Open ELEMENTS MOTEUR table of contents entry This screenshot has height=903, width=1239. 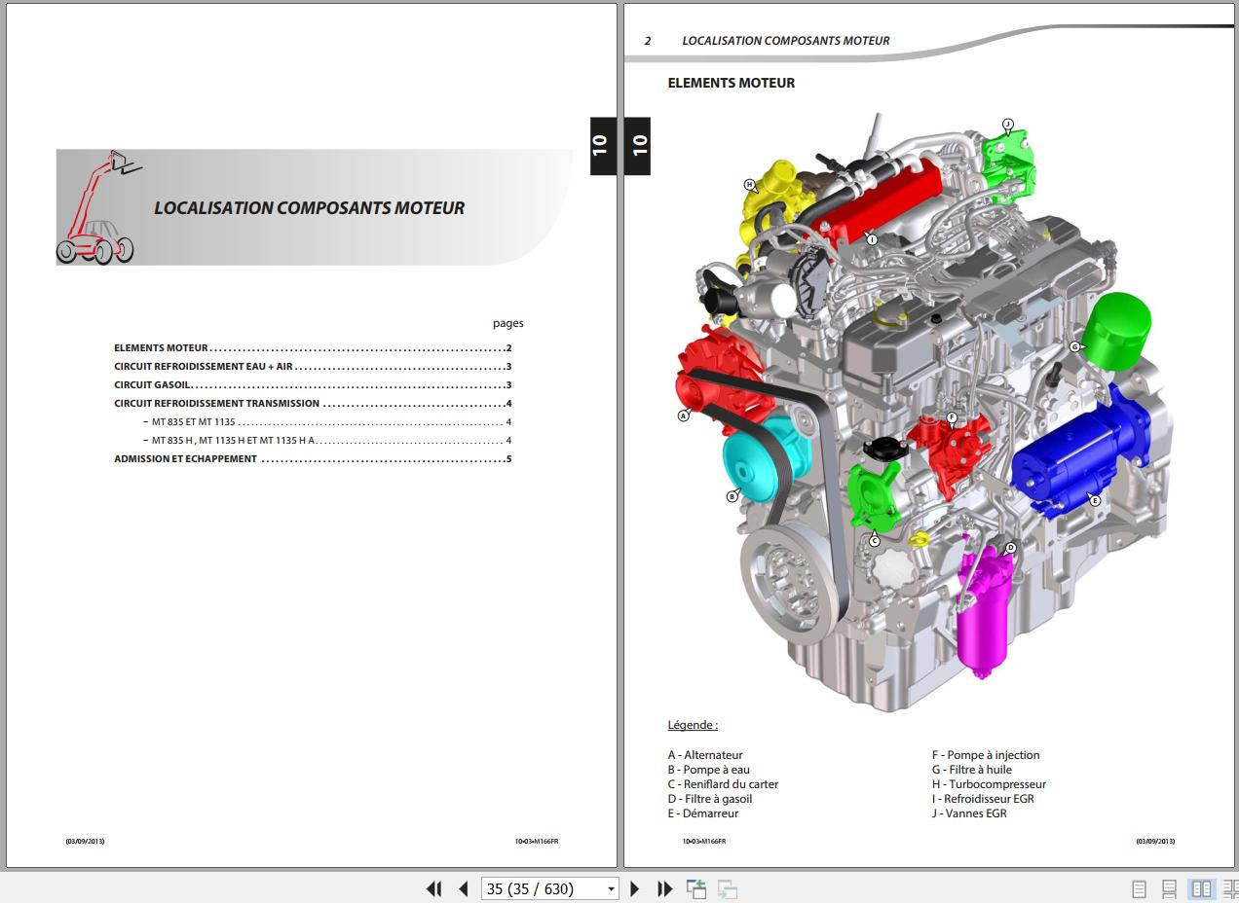click(x=161, y=348)
